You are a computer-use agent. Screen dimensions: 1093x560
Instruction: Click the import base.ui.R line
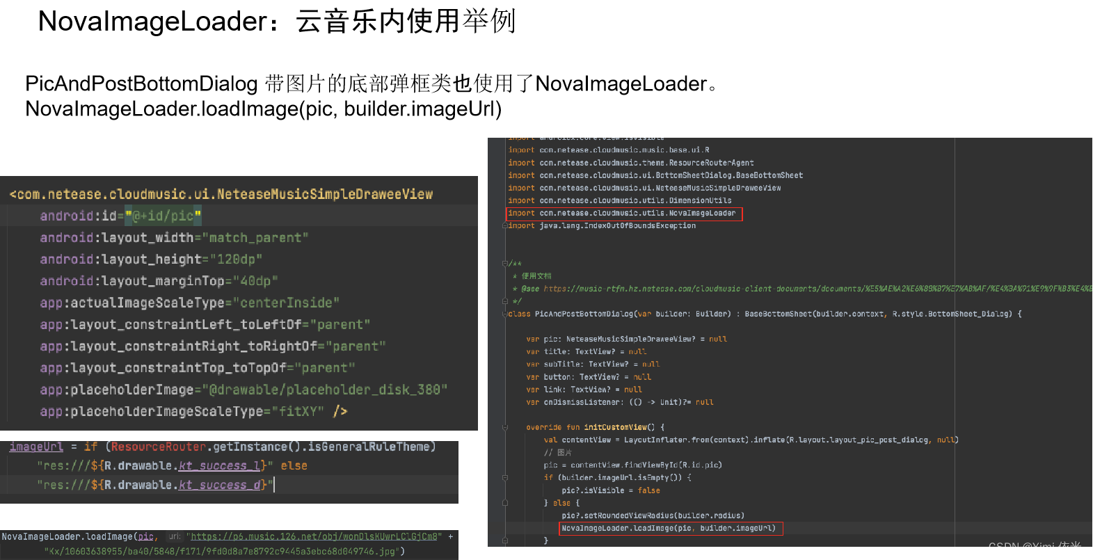[x=609, y=150]
